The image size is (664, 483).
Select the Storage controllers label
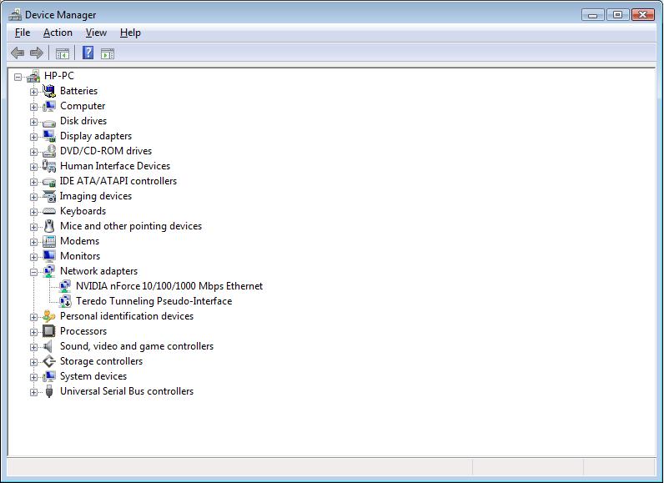(x=101, y=361)
